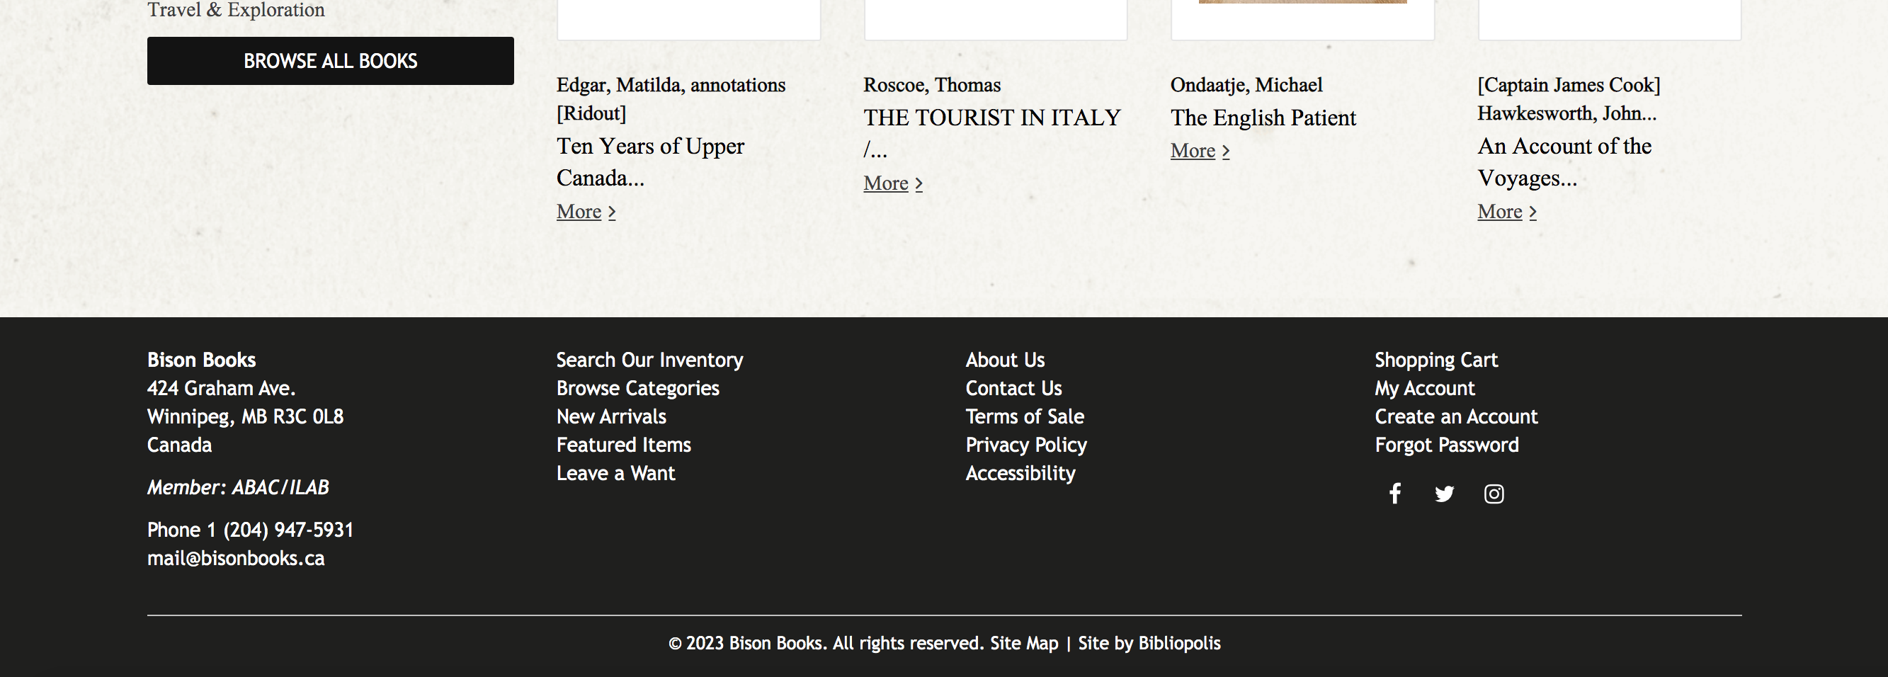
Task: Click Create an Account
Action: pyautogui.click(x=1456, y=417)
